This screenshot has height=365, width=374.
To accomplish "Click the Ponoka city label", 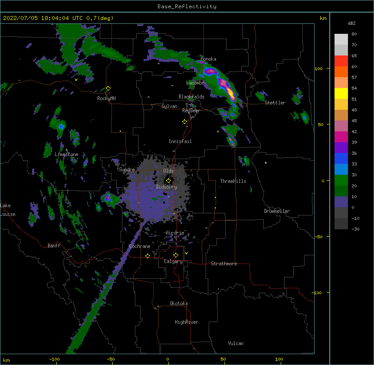I will click(x=208, y=59).
